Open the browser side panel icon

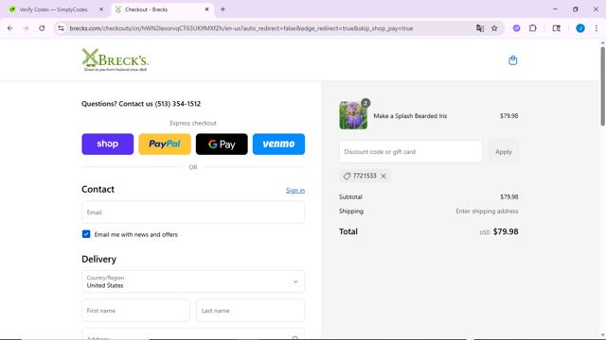point(556,28)
